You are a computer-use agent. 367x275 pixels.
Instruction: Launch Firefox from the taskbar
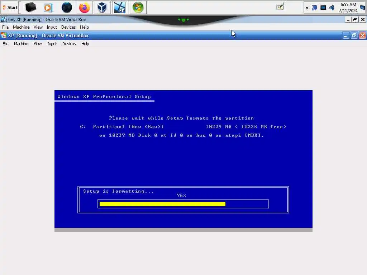pyautogui.click(x=84, y=8)
